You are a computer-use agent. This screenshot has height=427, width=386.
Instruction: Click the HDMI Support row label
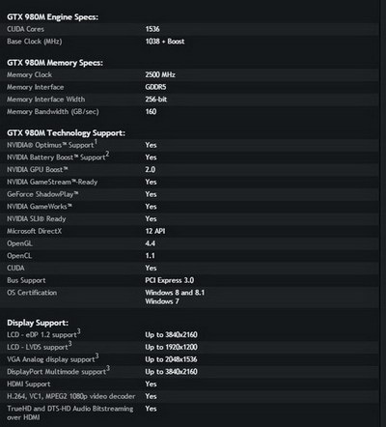pos(29,384)
